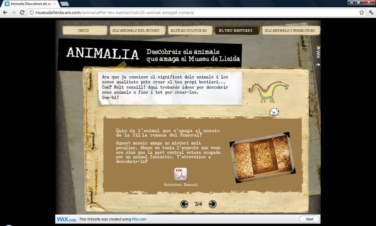
Task: Click the green dragon illustration
Action: click(x=267, y=91)
